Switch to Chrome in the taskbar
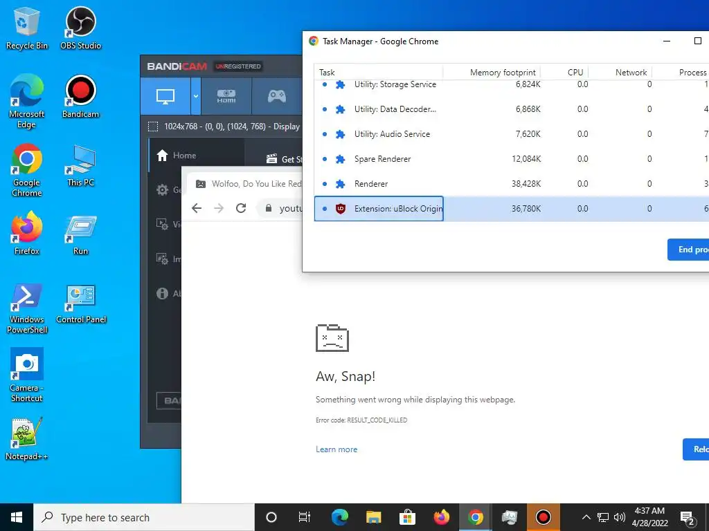 [x=475, y=517]
